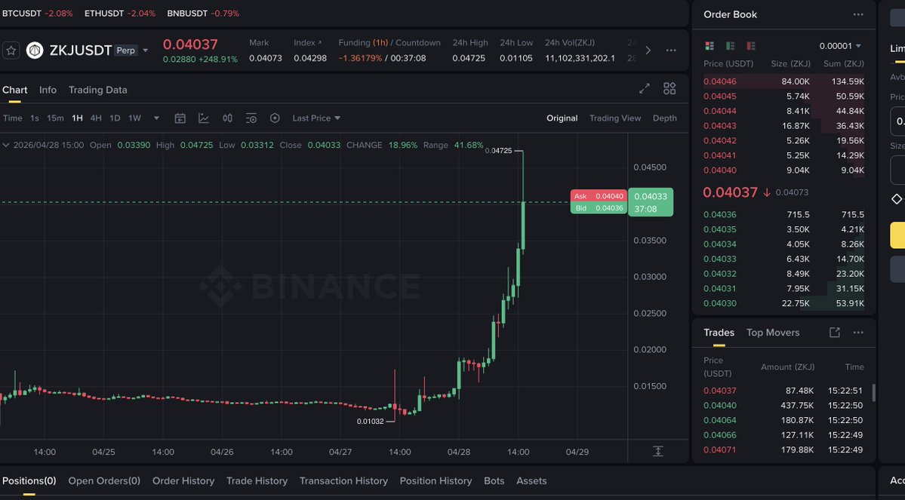The height and width of the screenshot is (500, 905).
Task: Collapse the OHLC info line chevron
Action: pyautogui.click(x=6, y=146)
